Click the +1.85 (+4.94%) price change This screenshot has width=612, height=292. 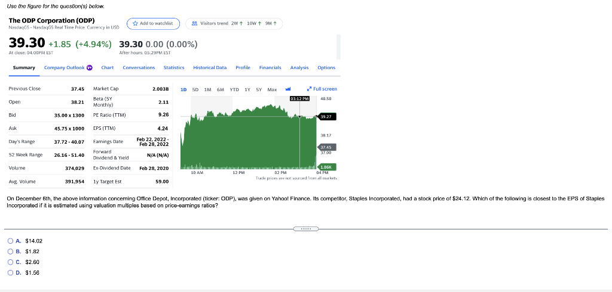tap(80, 44)
